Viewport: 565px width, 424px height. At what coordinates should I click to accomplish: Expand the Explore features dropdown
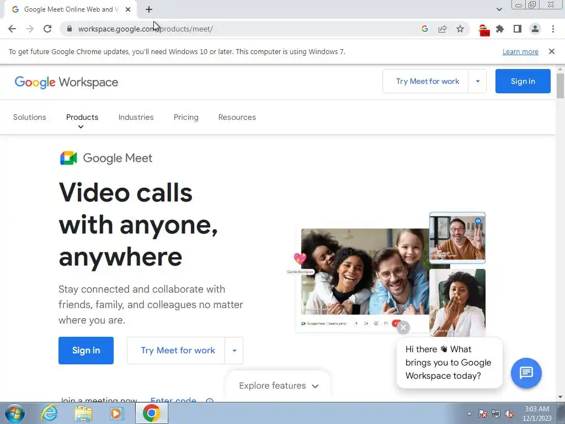click(279, 386)
